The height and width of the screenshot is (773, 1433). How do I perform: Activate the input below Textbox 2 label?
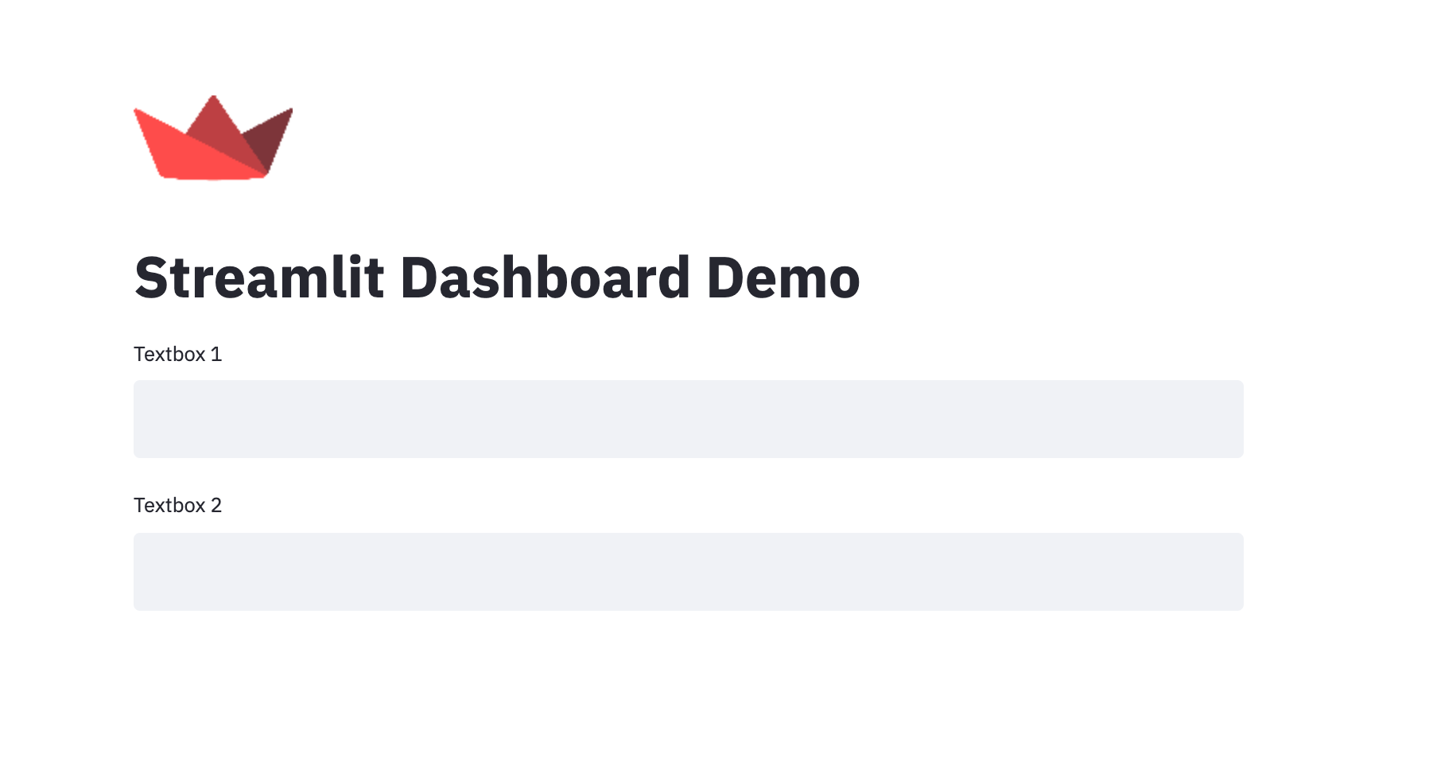[x=688, y=572]
